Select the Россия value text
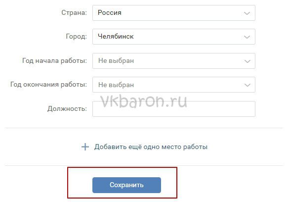This screenshot has height=202, width=288. [110, 12]
